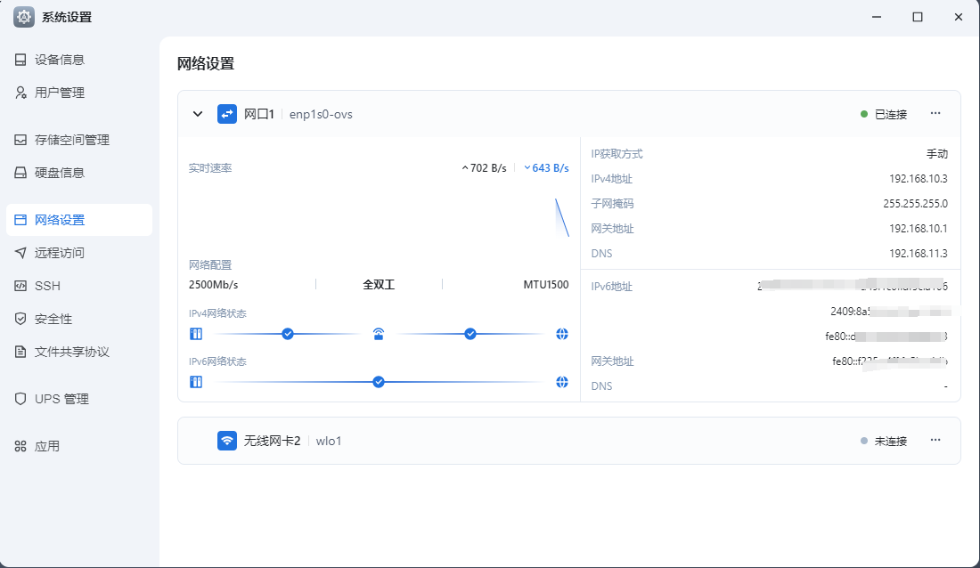This screenshot has width=980, height=568.
Task: Select 硬盘信息 in sidebar
Action: click(x=60, y=173)
